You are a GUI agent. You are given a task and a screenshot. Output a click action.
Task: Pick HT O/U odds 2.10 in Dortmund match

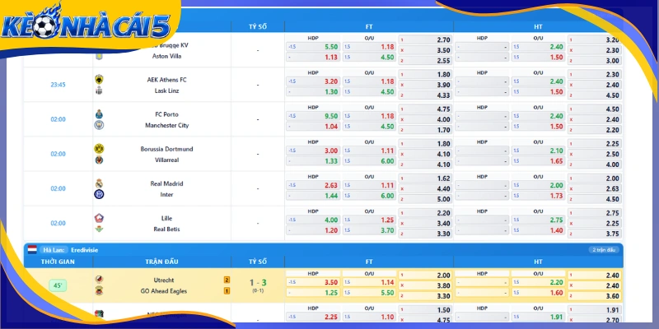coord(539,151)
